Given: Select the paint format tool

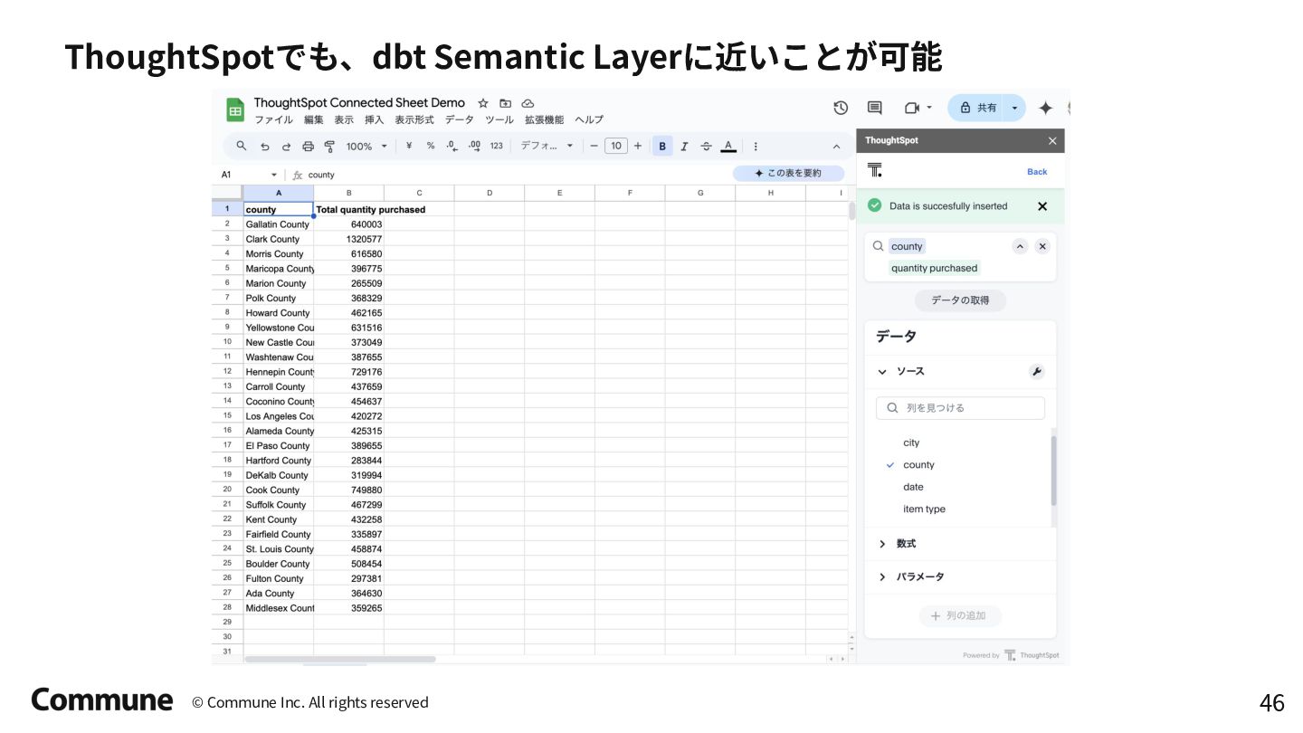Looking at the screenshot, I should click(329, 146).
